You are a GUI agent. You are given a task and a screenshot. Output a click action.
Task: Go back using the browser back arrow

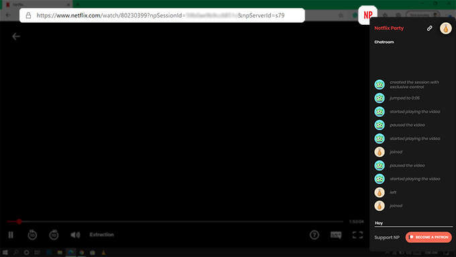[8, 15]
